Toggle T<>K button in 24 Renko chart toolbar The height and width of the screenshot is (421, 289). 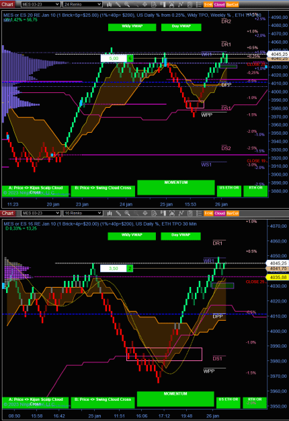click(x=208, y=5)
